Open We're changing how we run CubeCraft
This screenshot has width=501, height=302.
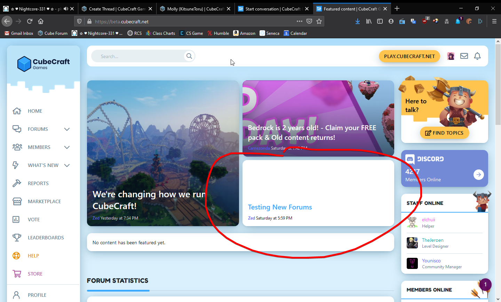(149, 200)
